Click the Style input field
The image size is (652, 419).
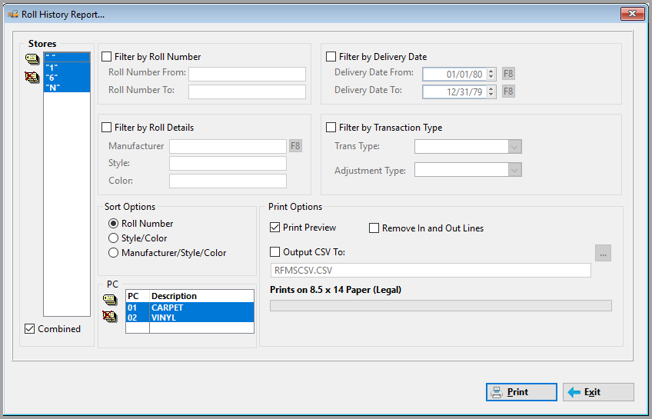pyautogui.click(x=228, y=163)
